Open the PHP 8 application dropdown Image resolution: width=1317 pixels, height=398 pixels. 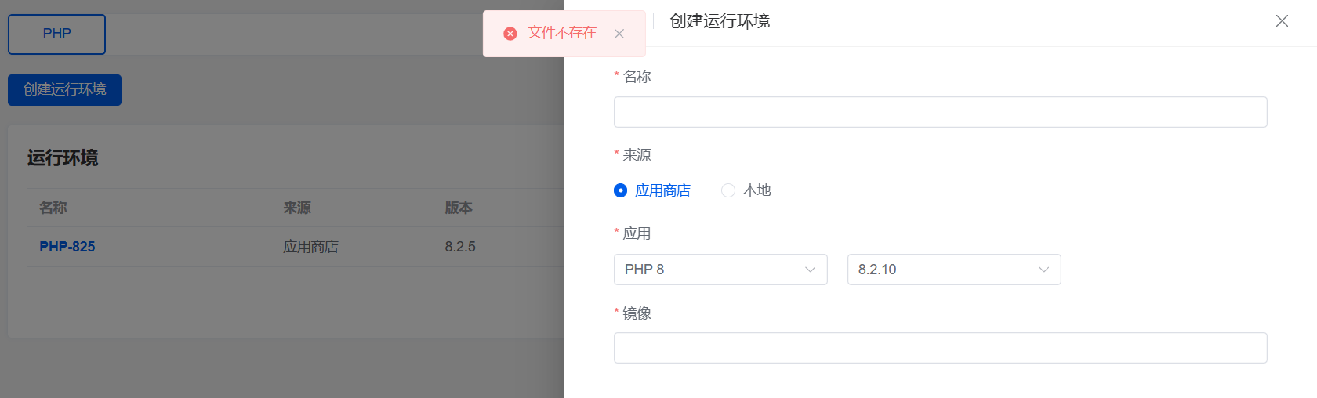720,270
